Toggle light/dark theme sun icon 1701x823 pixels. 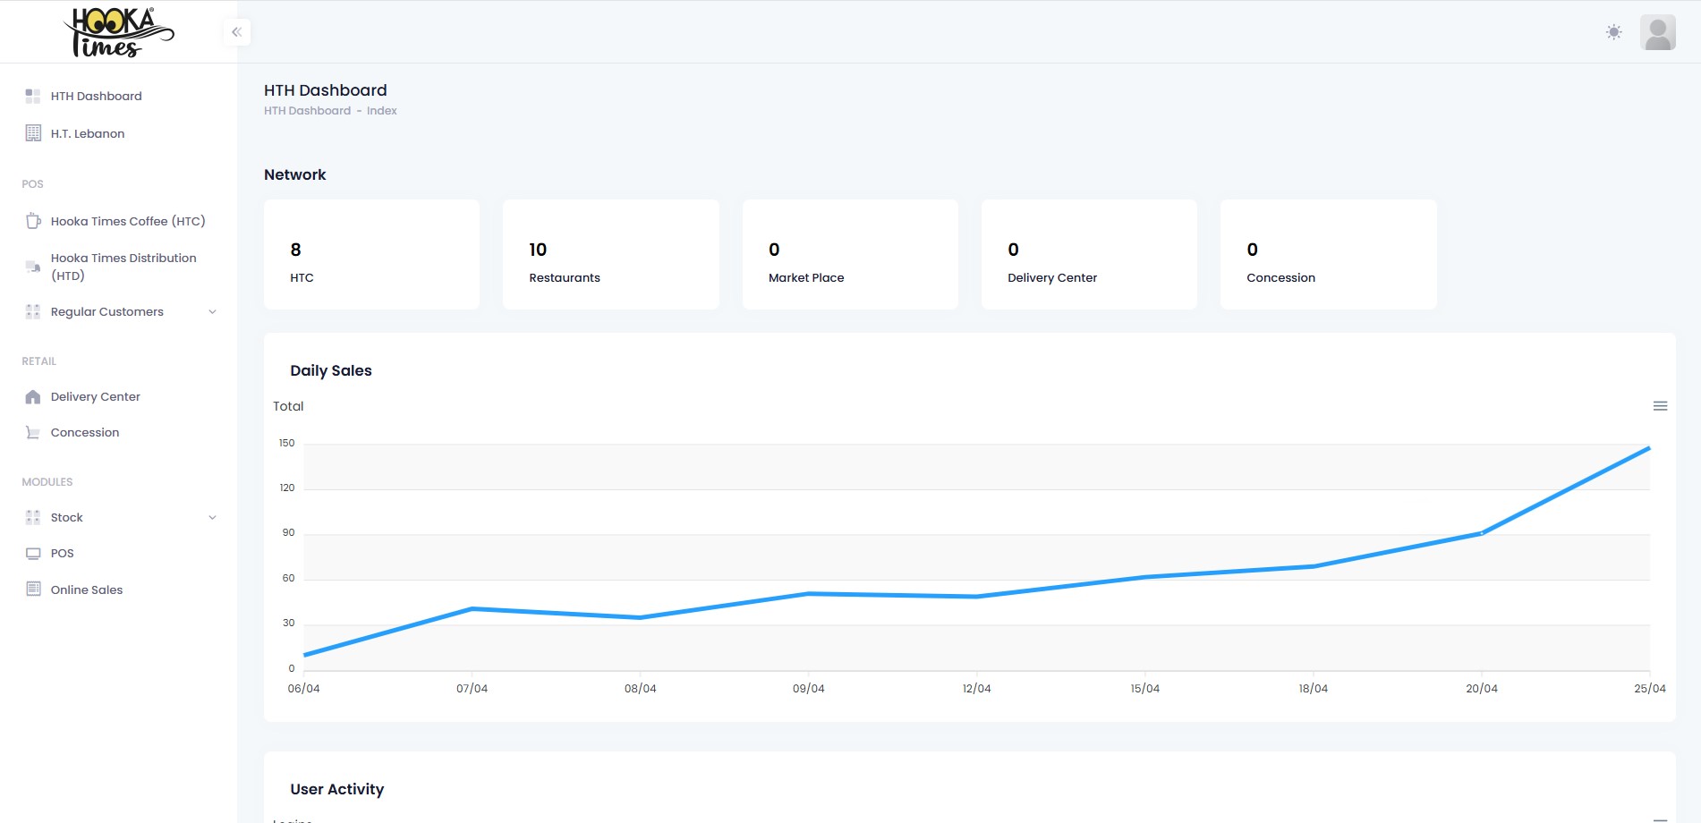coord(1613,32)
